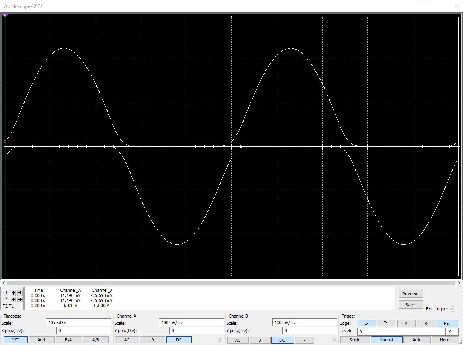Choose Single trigger mode
This screenshot has width=463, height=345.
click(x=355, y=340)
